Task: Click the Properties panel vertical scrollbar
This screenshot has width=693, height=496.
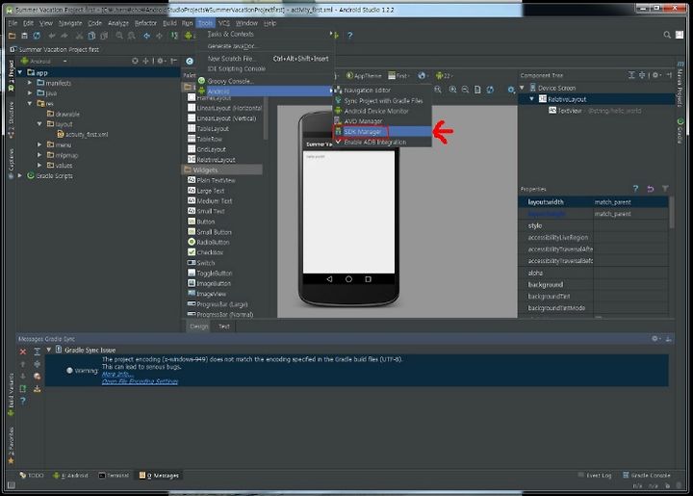Action: (672, 212)
